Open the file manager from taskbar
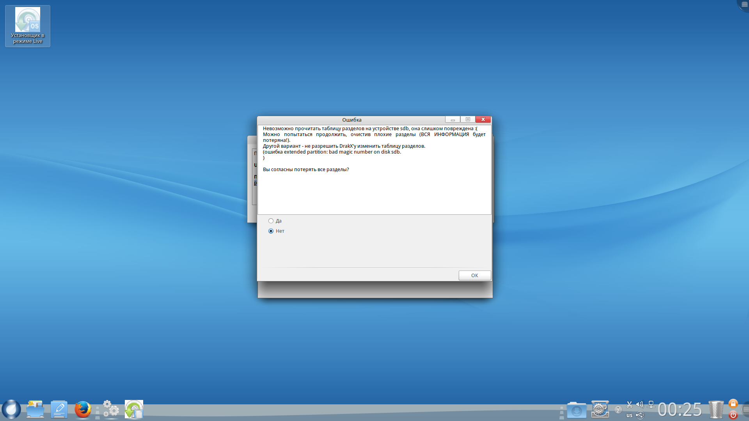The width and height of the screenshot is (749, 421). click(x=35, y=409)
